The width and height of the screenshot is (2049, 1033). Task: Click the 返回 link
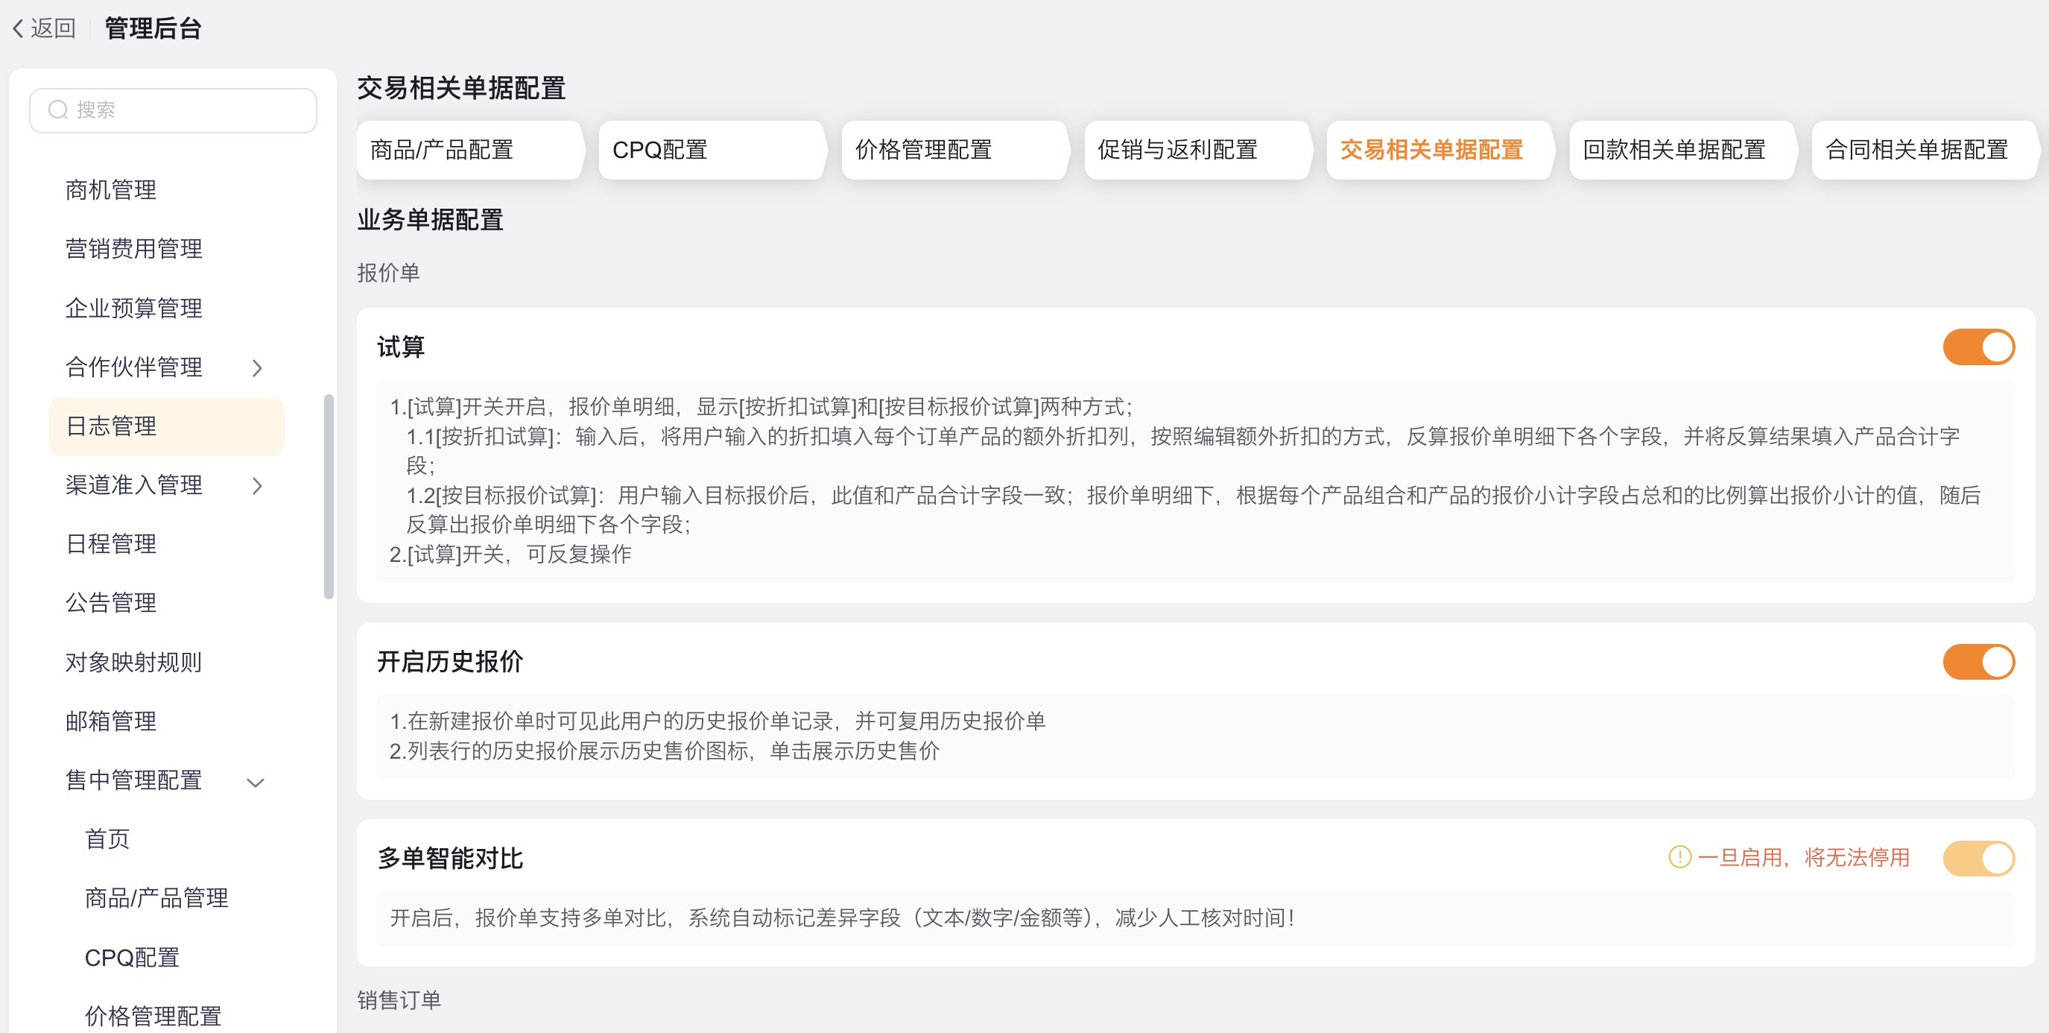click(x=52, y=28)
